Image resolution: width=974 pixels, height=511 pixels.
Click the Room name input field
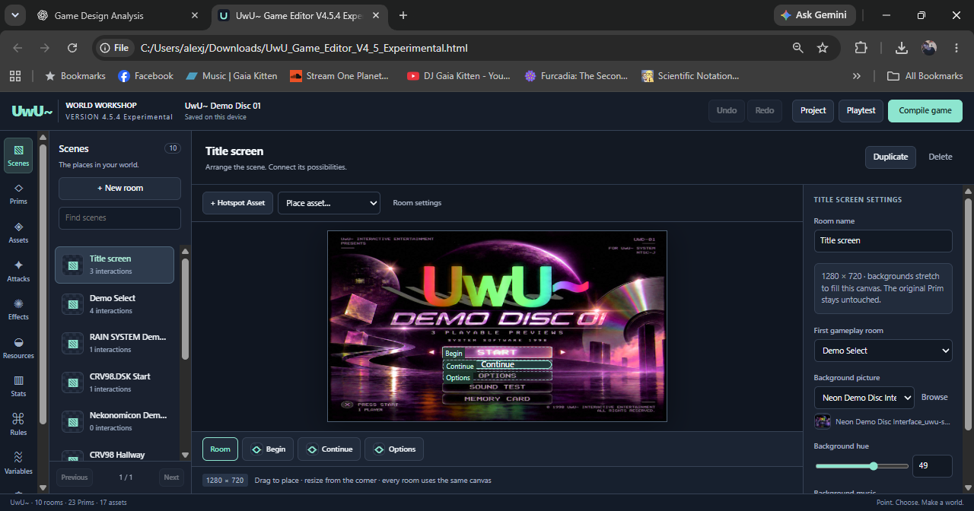883,241
